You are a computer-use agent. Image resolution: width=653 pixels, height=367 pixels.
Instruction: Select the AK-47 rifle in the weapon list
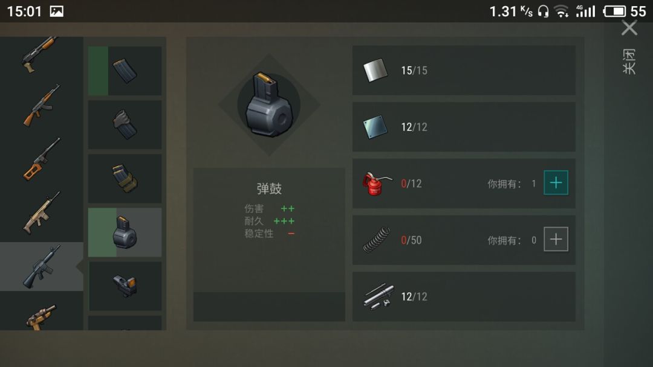(x=41, y=105)
